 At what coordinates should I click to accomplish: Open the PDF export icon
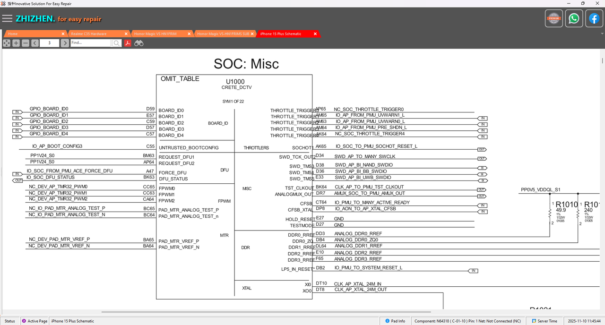(128, 43)
